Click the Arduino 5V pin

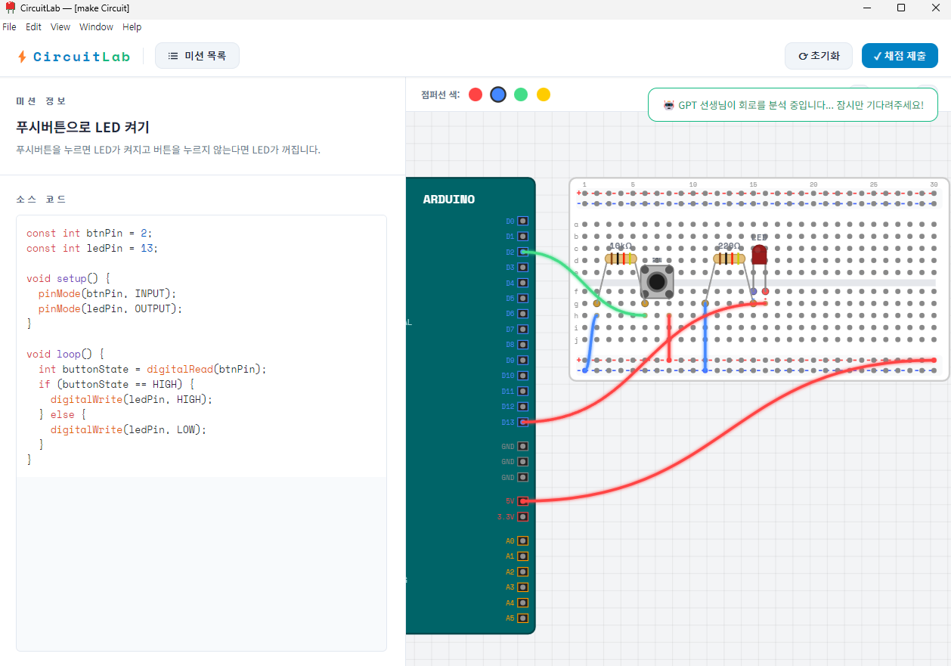coord(522,501)
